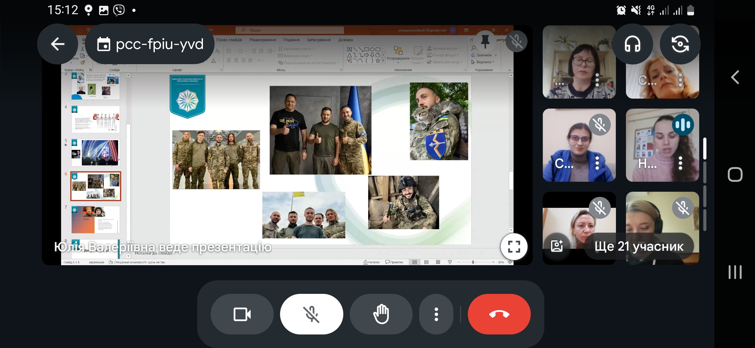Start slideshow from the status bar icon
The image size is (755, 348).
point(449,262)
